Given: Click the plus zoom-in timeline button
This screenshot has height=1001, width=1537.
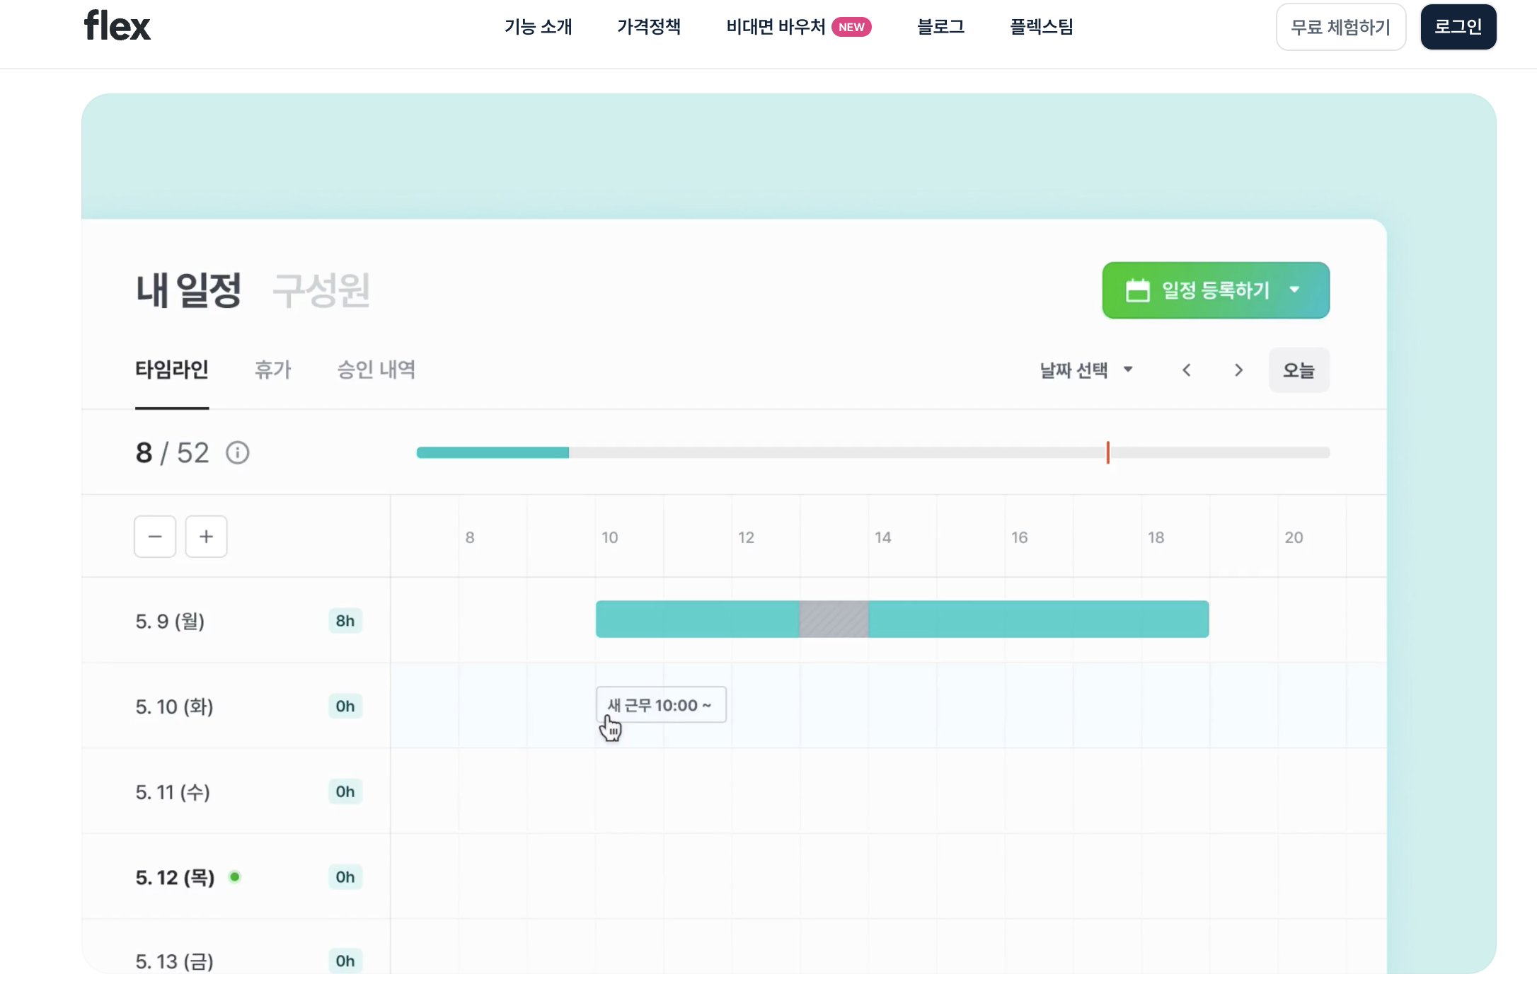Looking at the screenshot, I should (206, 537).
